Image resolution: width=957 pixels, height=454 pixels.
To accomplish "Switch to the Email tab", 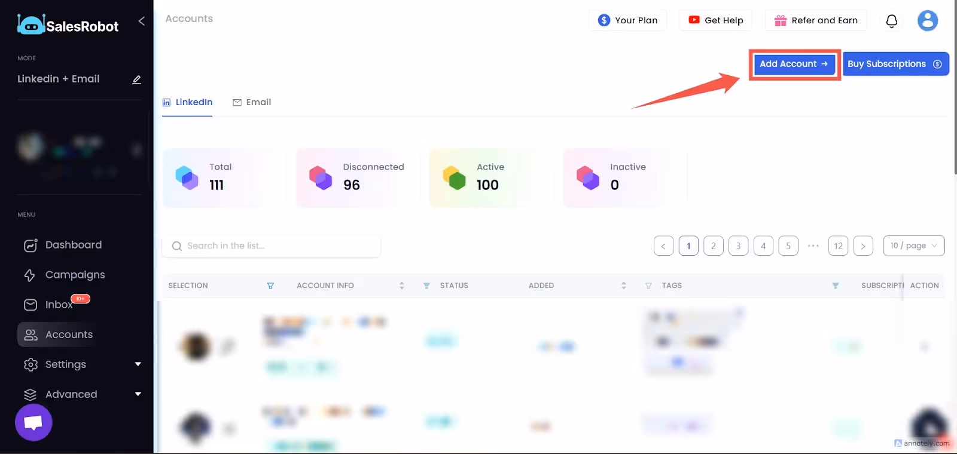I will pos(252,102).
